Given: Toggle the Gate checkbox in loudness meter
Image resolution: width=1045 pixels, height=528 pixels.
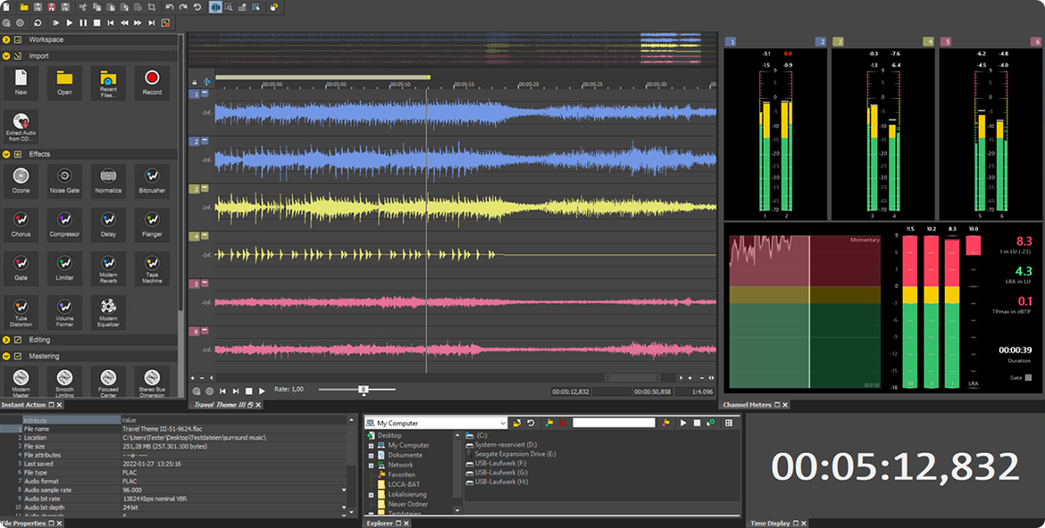Looking at the screenshot, I should [x=1028, y=377].
